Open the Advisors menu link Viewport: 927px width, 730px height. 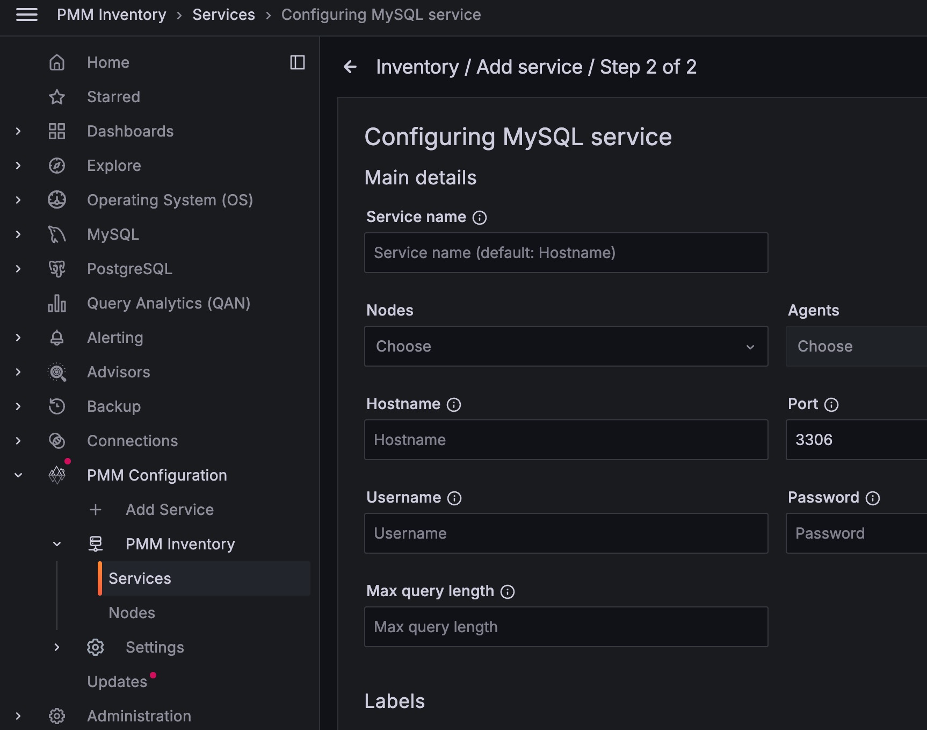coord(119,372)
